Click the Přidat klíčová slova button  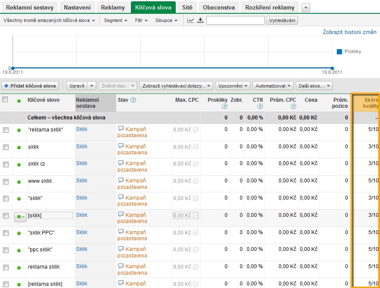(30, 86)
